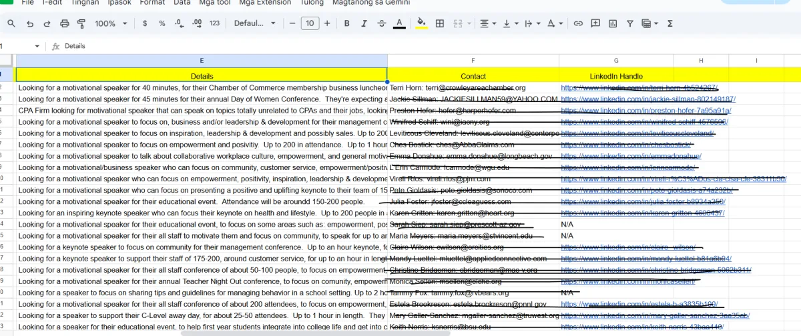801x336 pixels.
Task: Select the yellow Details header cell
Action: coord(201,76)
